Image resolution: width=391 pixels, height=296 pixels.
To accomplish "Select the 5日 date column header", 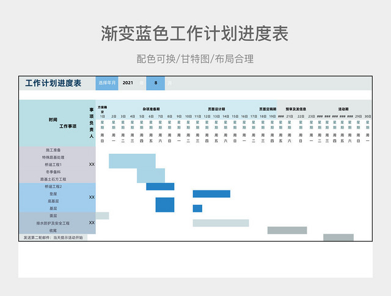I will point(142,117).
